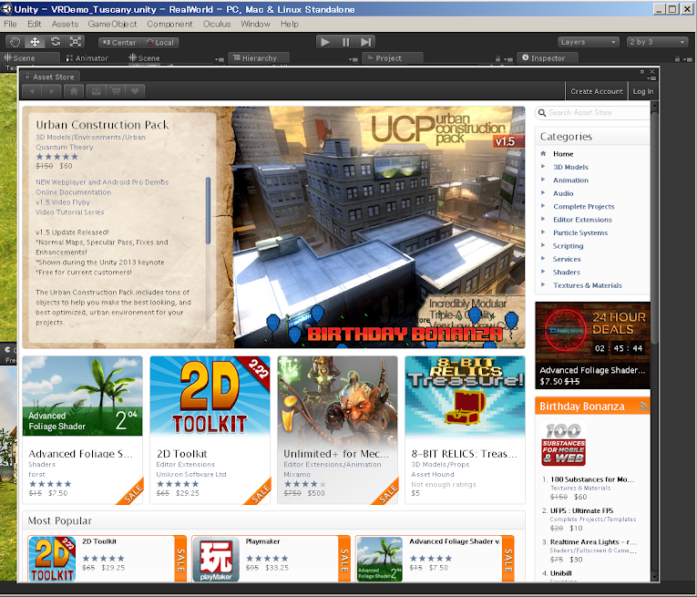Image resolution: width=697 pixels, height=597 pixels.
Task: Open the 2D Toolkit icon in Most Popular
Action: pos(52,559)
